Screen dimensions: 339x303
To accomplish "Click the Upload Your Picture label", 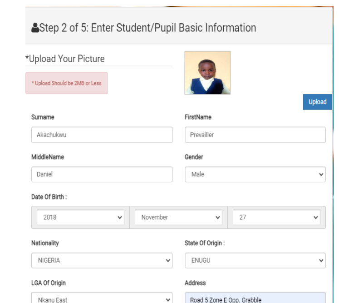I will (65, 59).
